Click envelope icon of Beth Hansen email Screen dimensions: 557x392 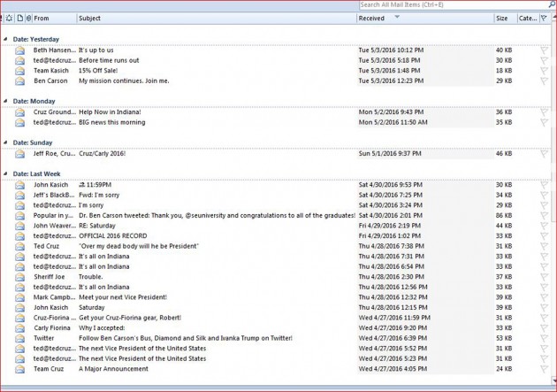click(x=19, y=50)
